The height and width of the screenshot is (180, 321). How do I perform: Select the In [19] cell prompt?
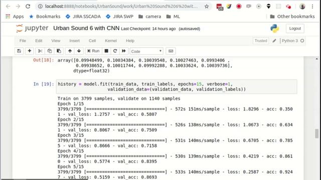tap(44, 84)
